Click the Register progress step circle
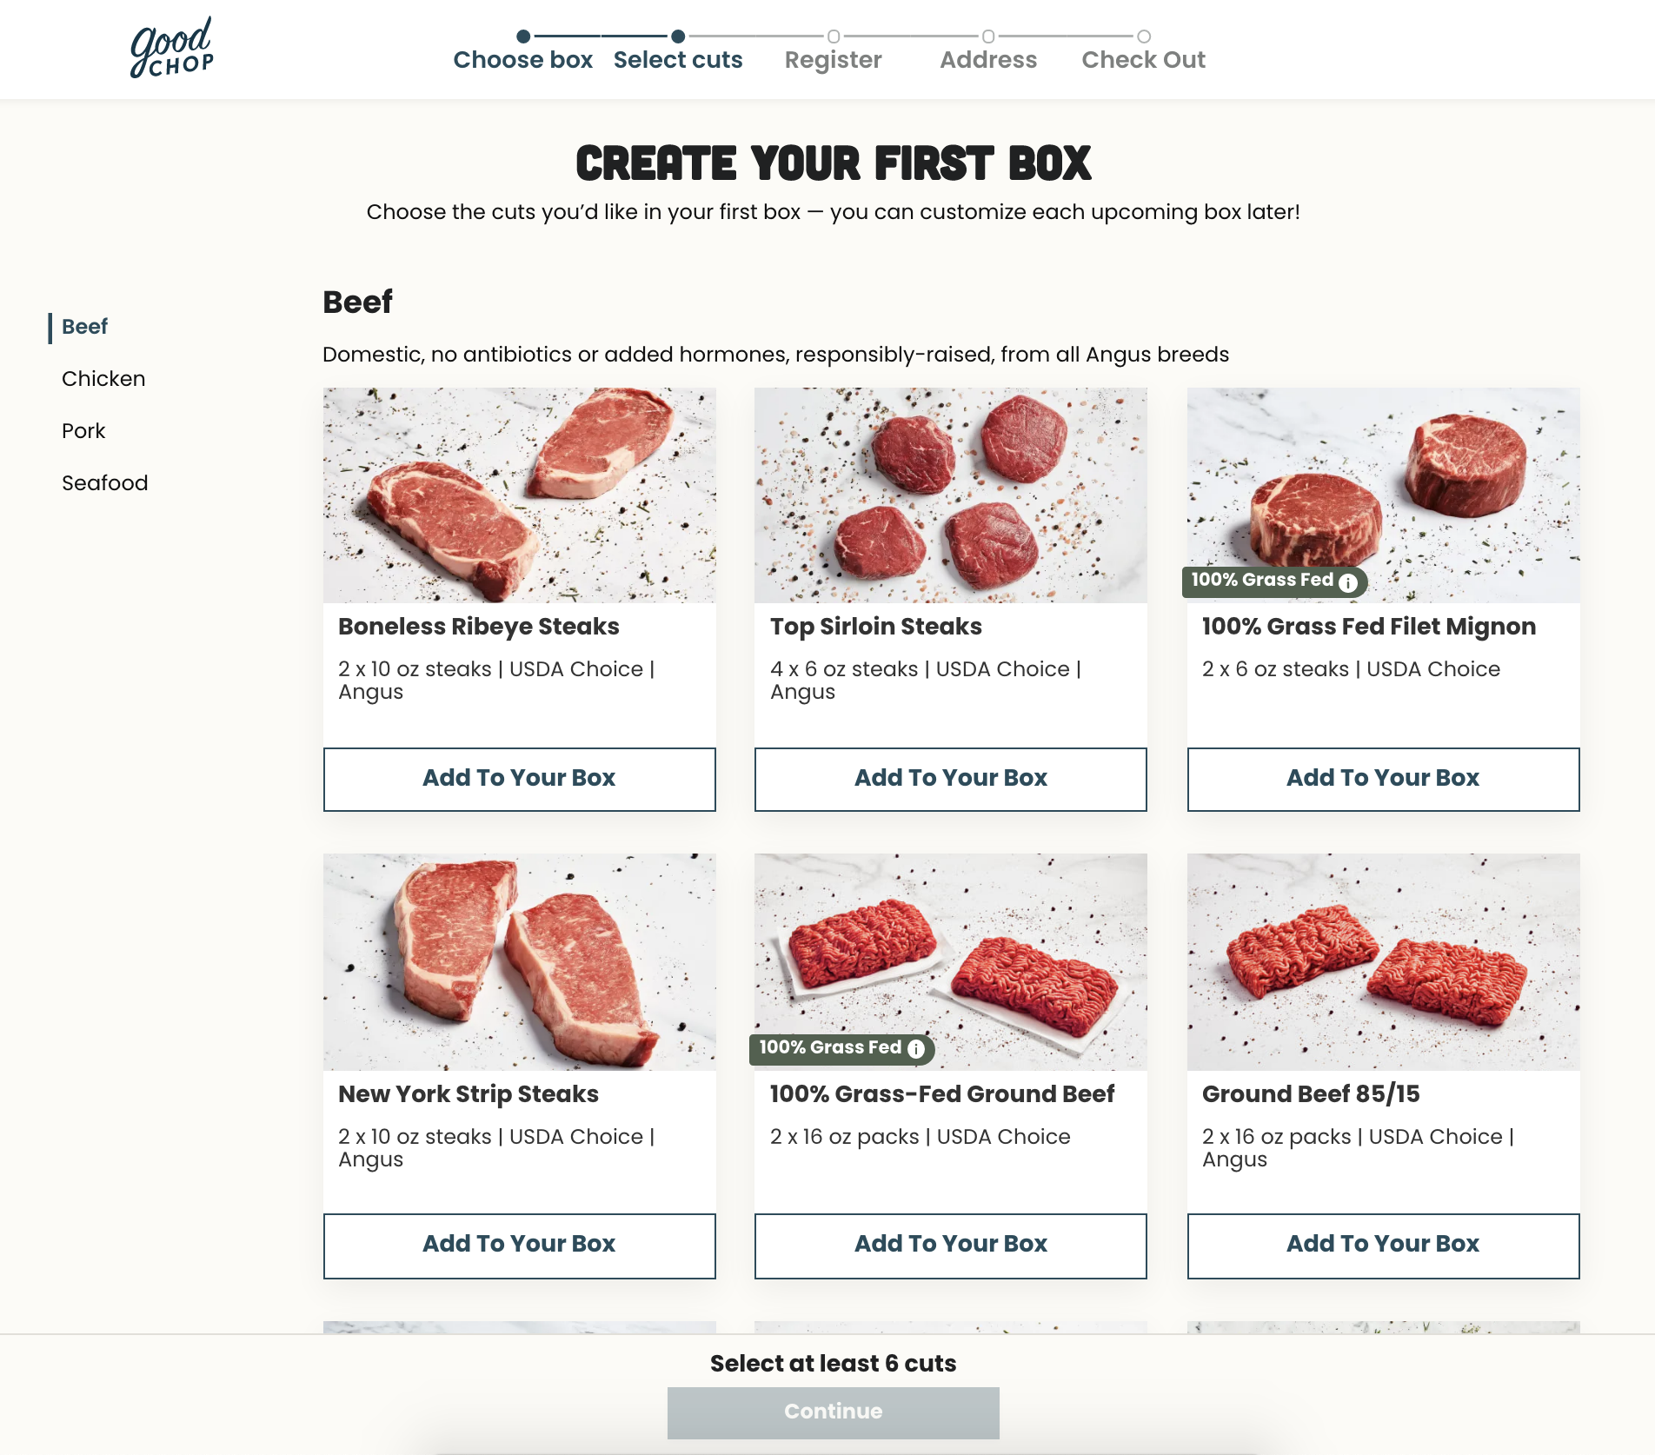The image size is (1655, 1455). [834, 37]
